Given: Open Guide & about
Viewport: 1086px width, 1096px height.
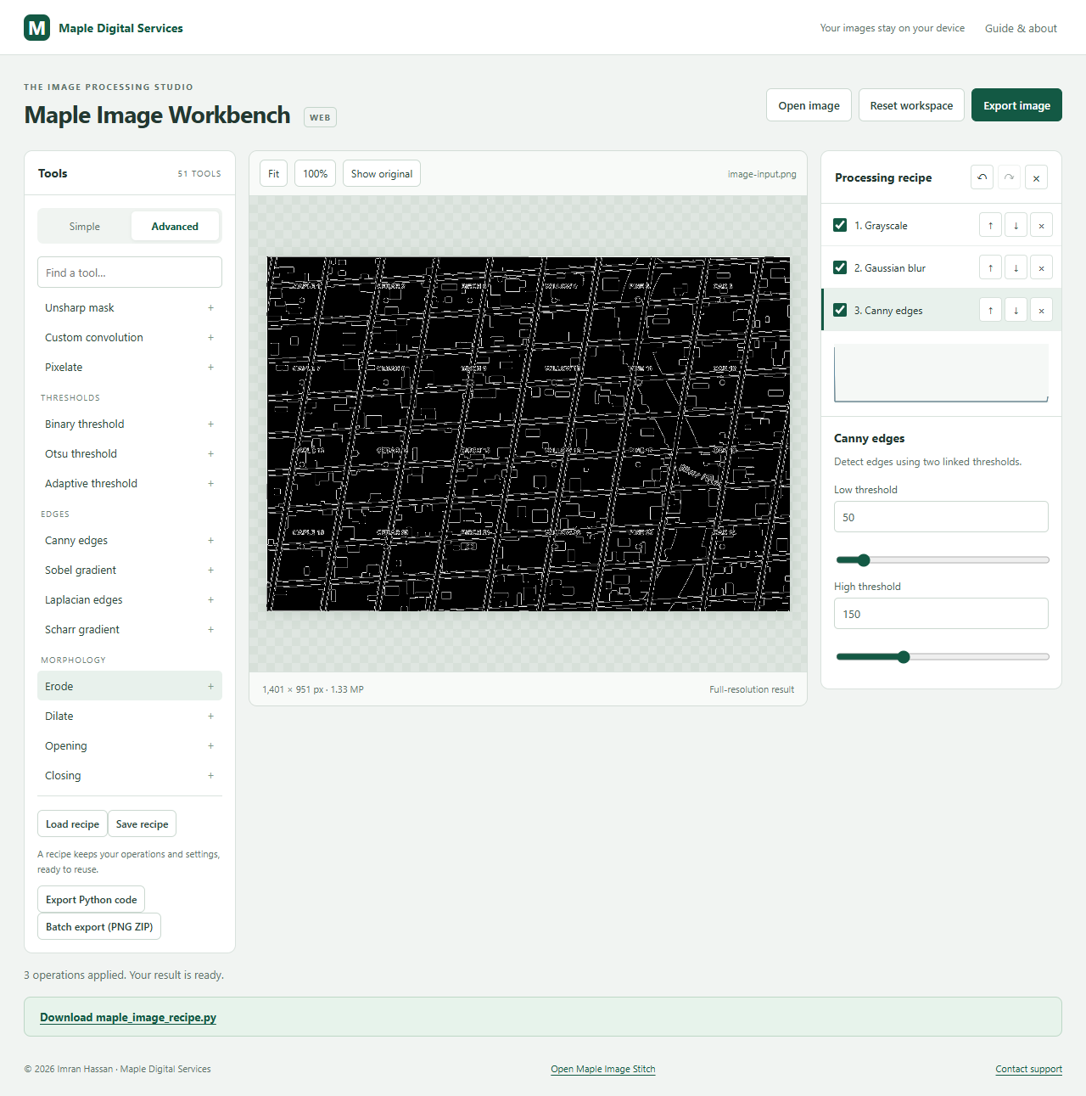Looking at the screenshot, I should (x=1021, y=28).
